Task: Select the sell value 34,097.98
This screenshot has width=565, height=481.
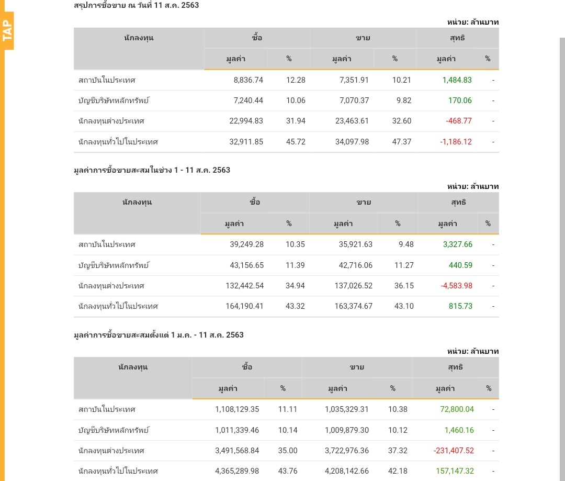Action: point(352,142)
